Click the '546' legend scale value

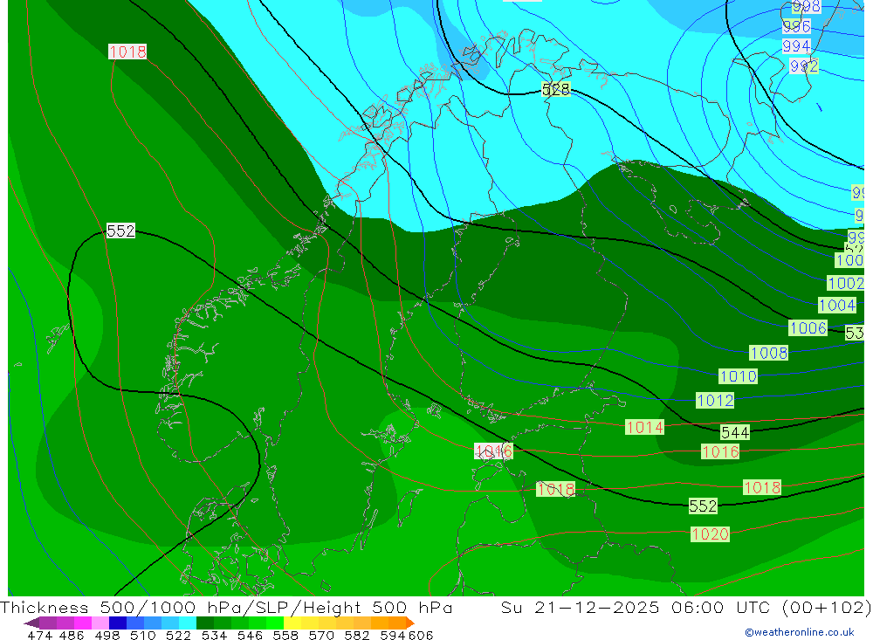[x=250, y=635]
